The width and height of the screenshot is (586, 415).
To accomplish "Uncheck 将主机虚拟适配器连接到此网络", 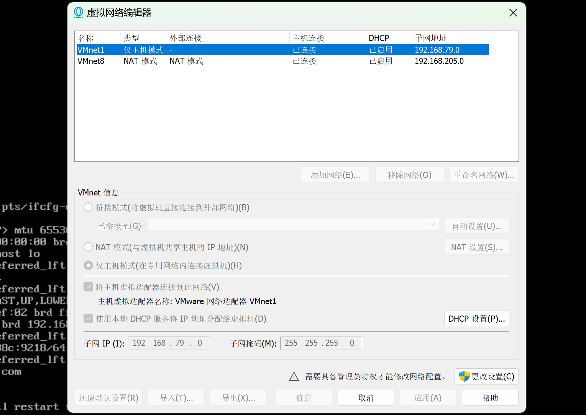I will 88,286.
